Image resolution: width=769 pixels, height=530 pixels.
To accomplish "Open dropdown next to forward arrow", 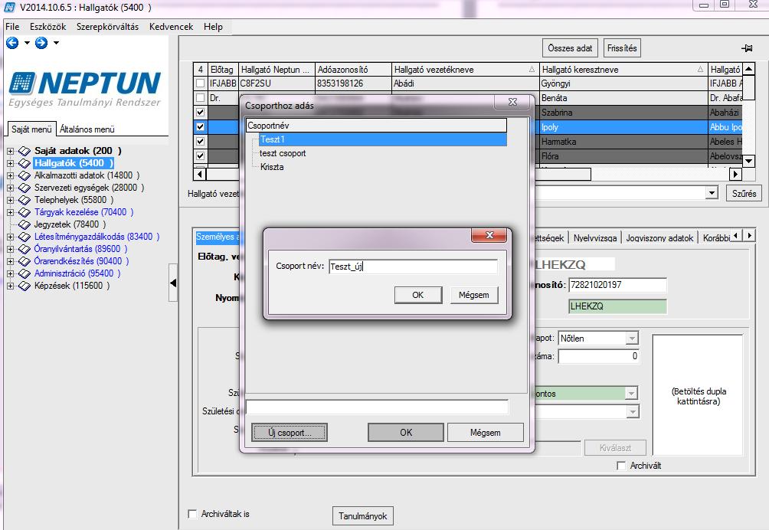I will (x=56, y=43).
